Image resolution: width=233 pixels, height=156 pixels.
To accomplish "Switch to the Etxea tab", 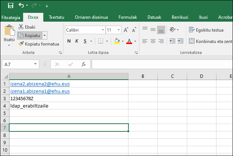I will click(33, 17).
